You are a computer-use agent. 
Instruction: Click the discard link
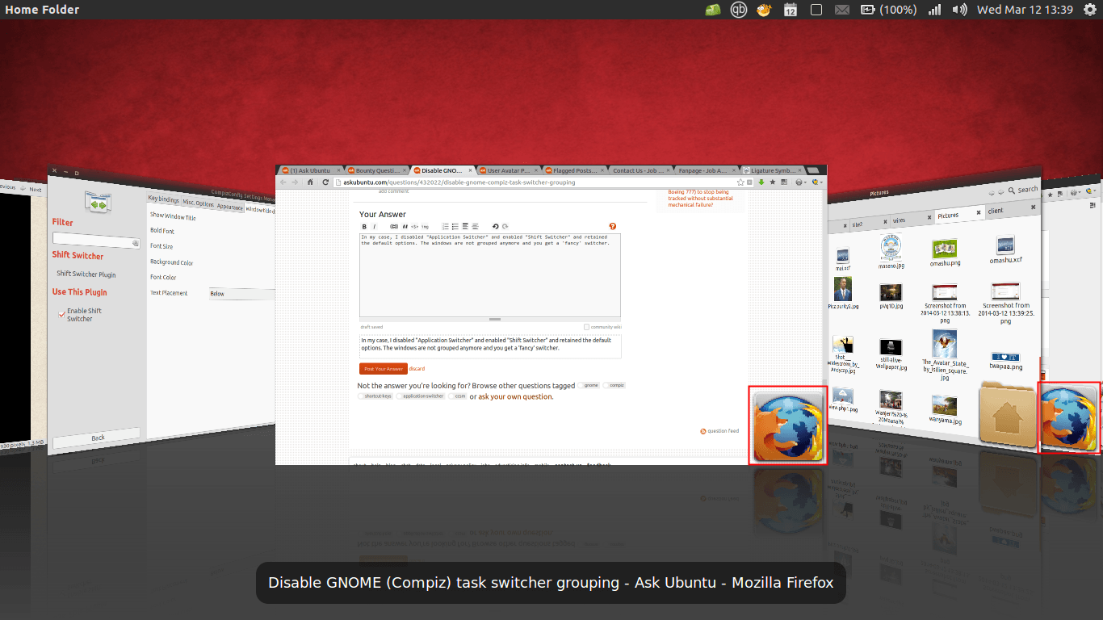point(417,369)
